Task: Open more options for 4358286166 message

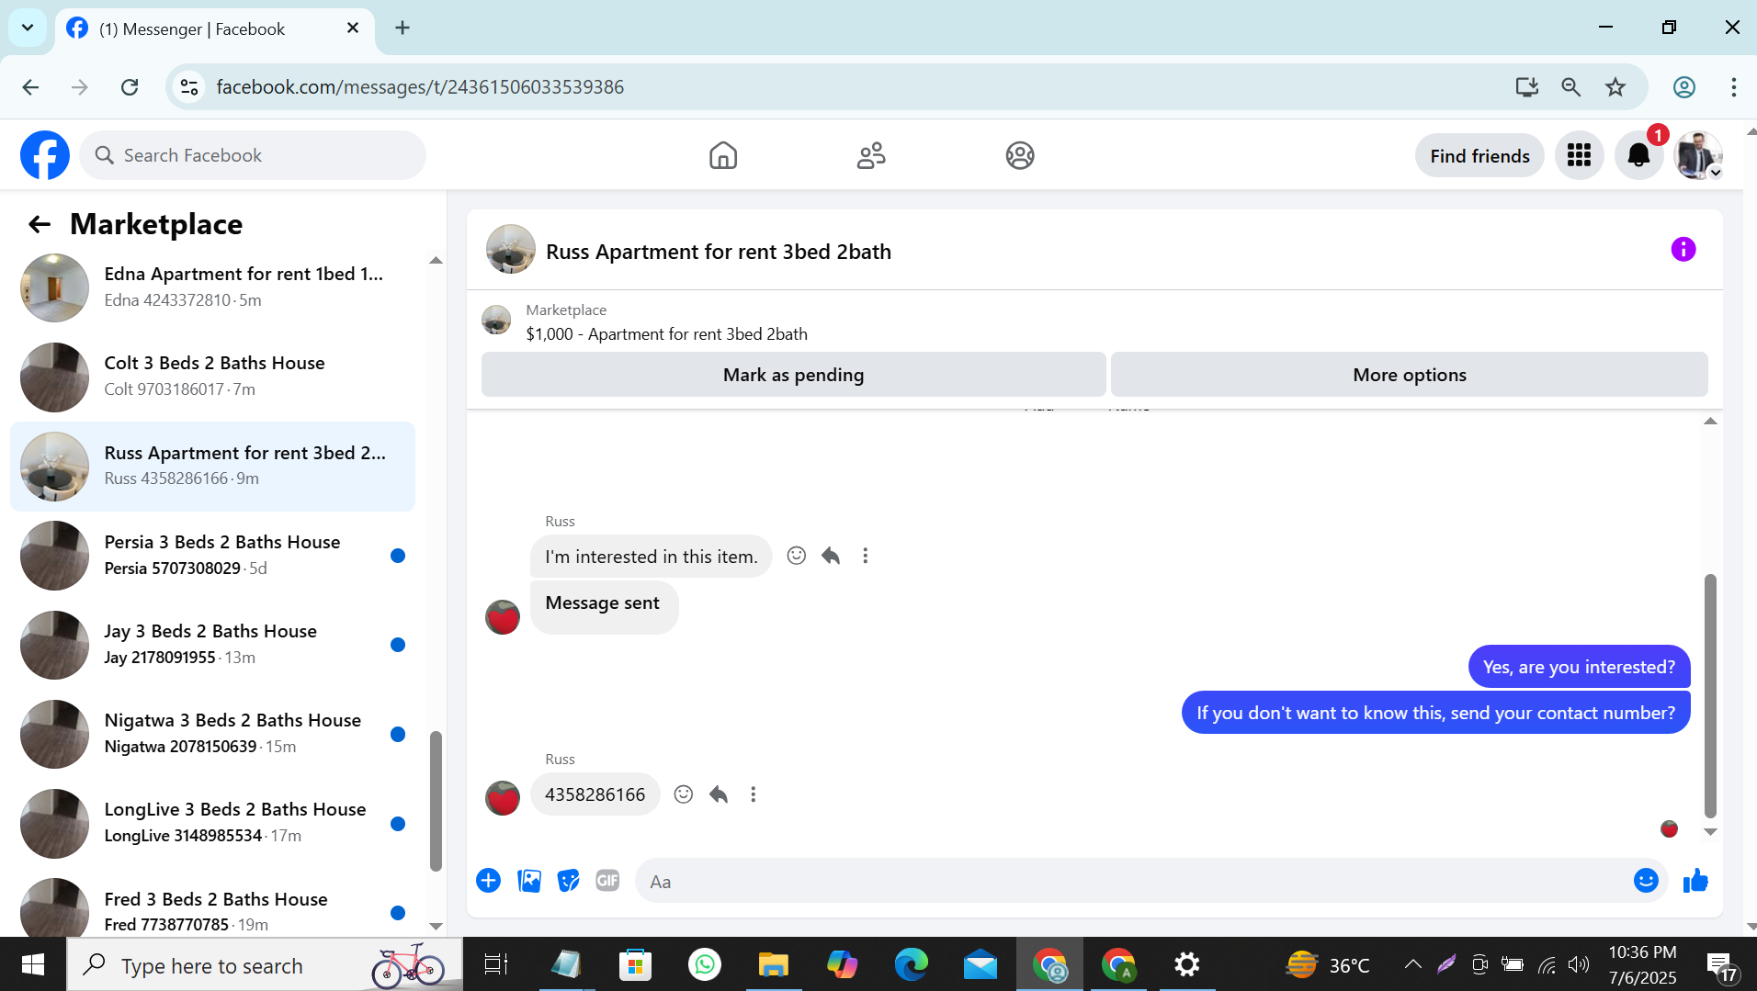Action: pyautogui.click(x=753, y=794)
